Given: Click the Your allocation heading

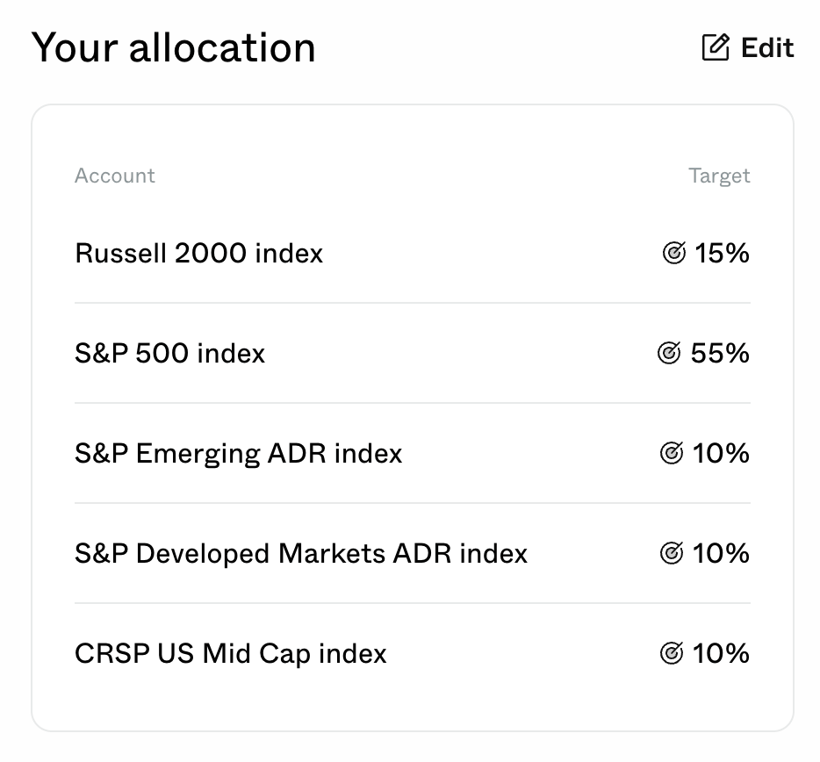Looking at the screenshot, I should pos(173,47).
